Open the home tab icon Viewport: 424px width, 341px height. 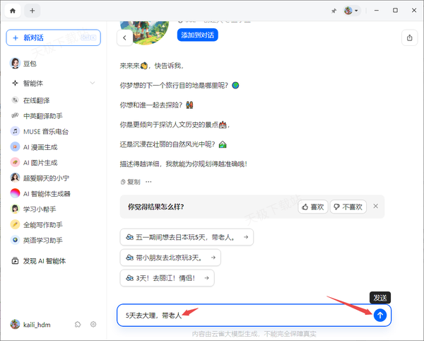pos(13,11)
